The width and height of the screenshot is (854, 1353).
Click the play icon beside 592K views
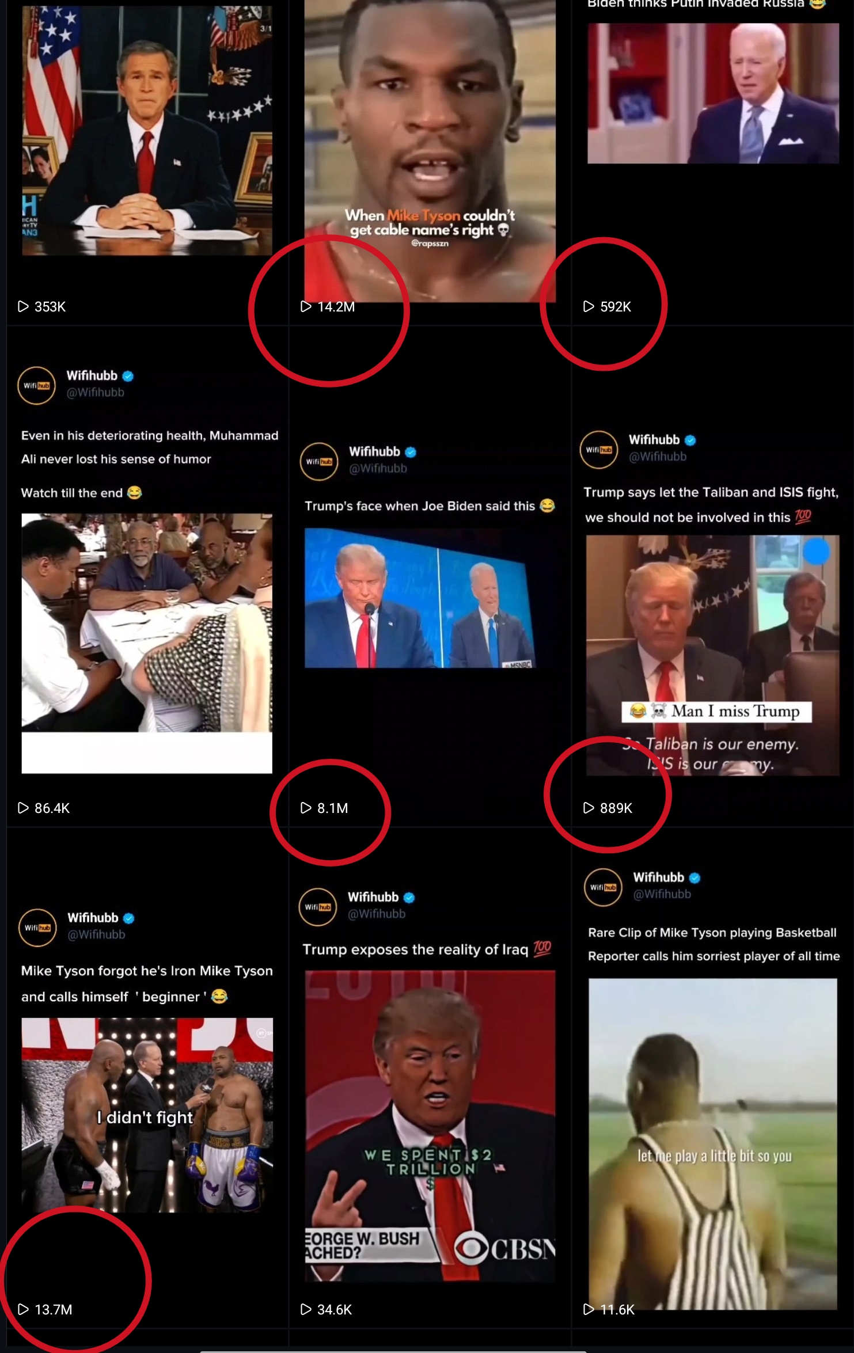(589, 306)
